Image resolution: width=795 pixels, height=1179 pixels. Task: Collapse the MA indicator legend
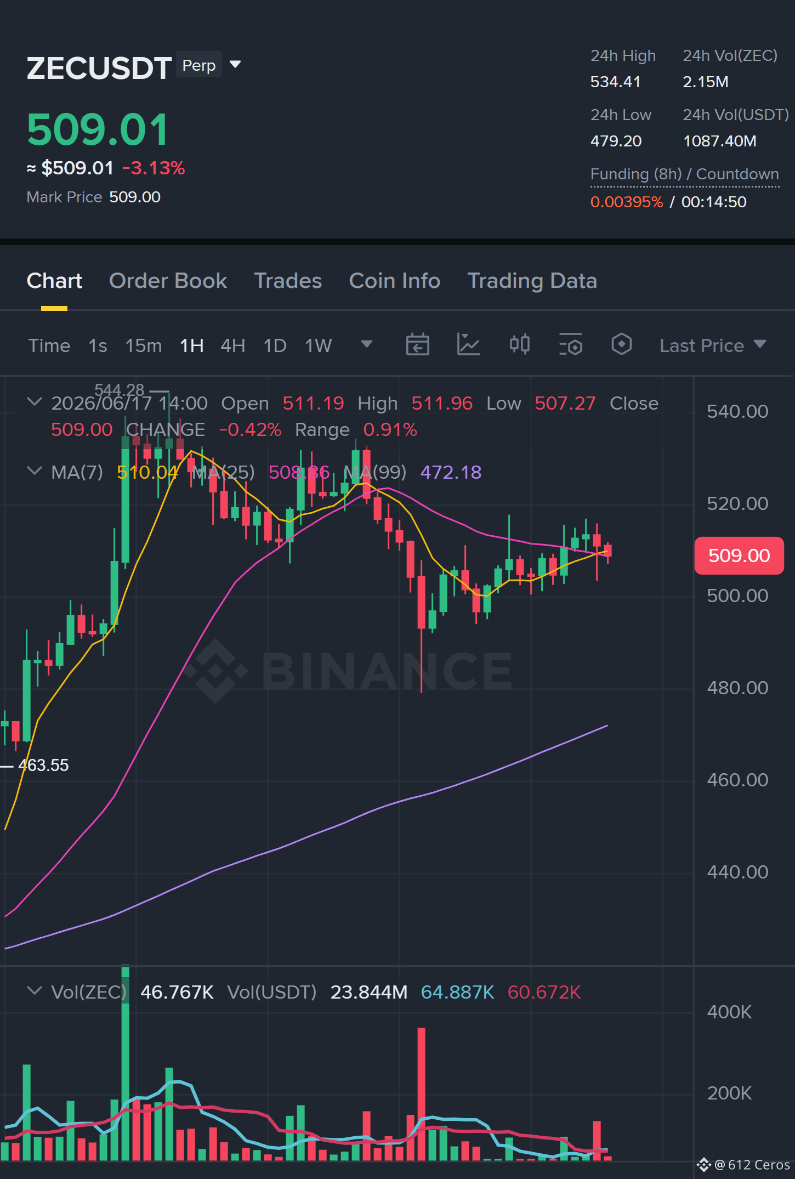point(35,471)
